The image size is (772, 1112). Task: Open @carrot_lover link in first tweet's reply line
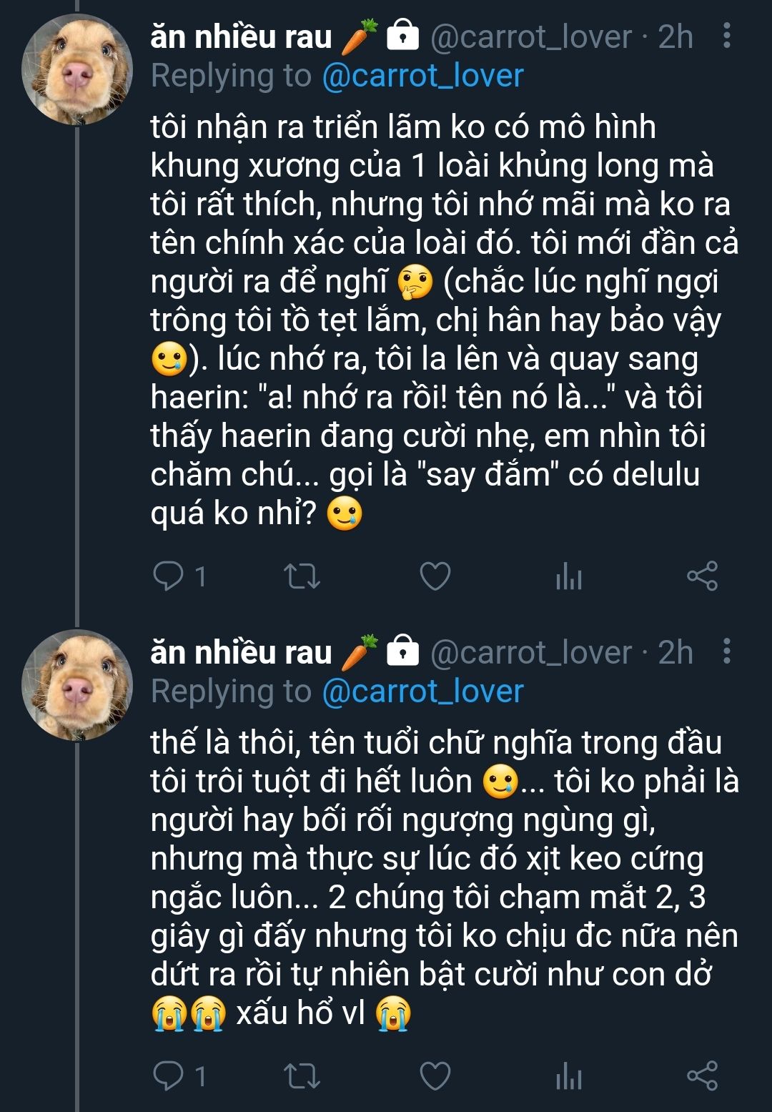click(x=423, y=76)
